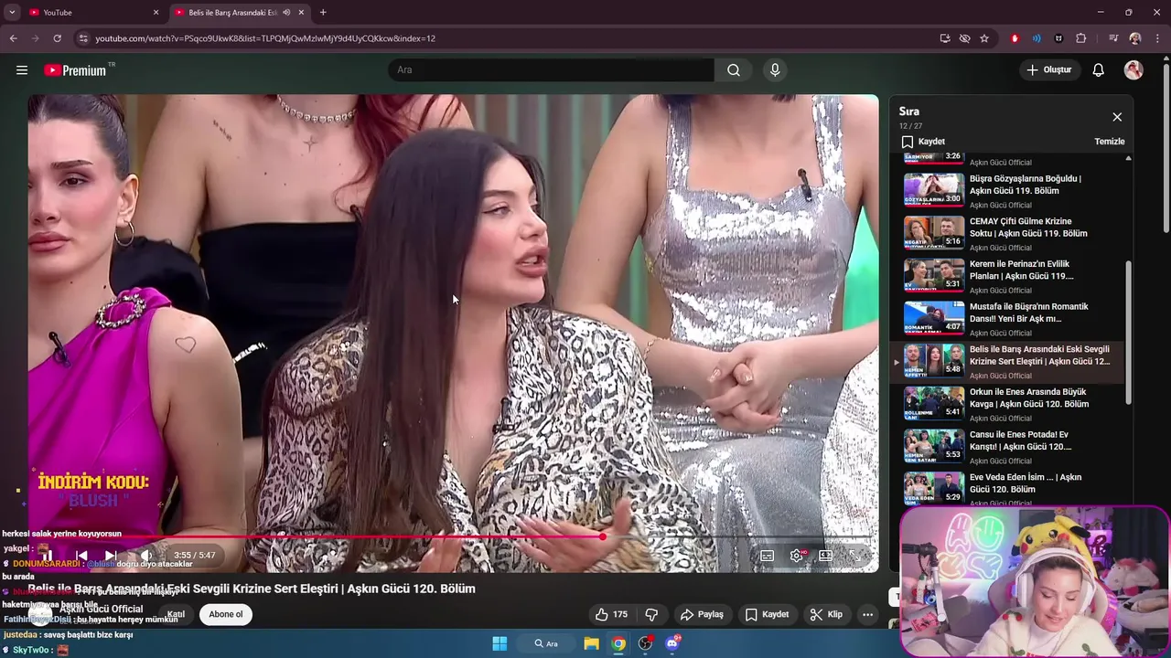1171x658 pixels.
Task: Click the install app icon in address bar
Action: [x=945, y=38]
